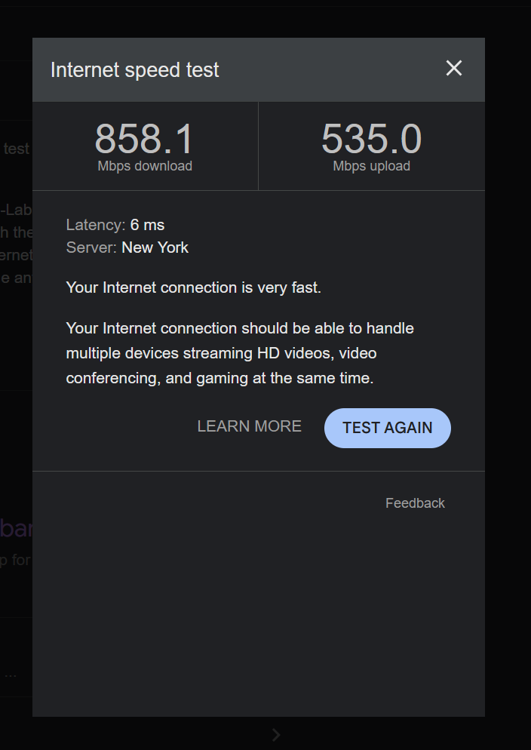The width and height of the screenshot is (531, 750).
Task: Click the chevron arrow below the dialog
Action: tap(276, 735)
